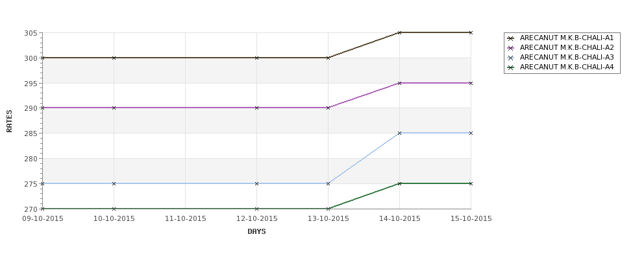Select A4 data point at 13-10-2015
The height and width of the screenshot is (278, 633).
pyautogui.click(x=329, y=209)
